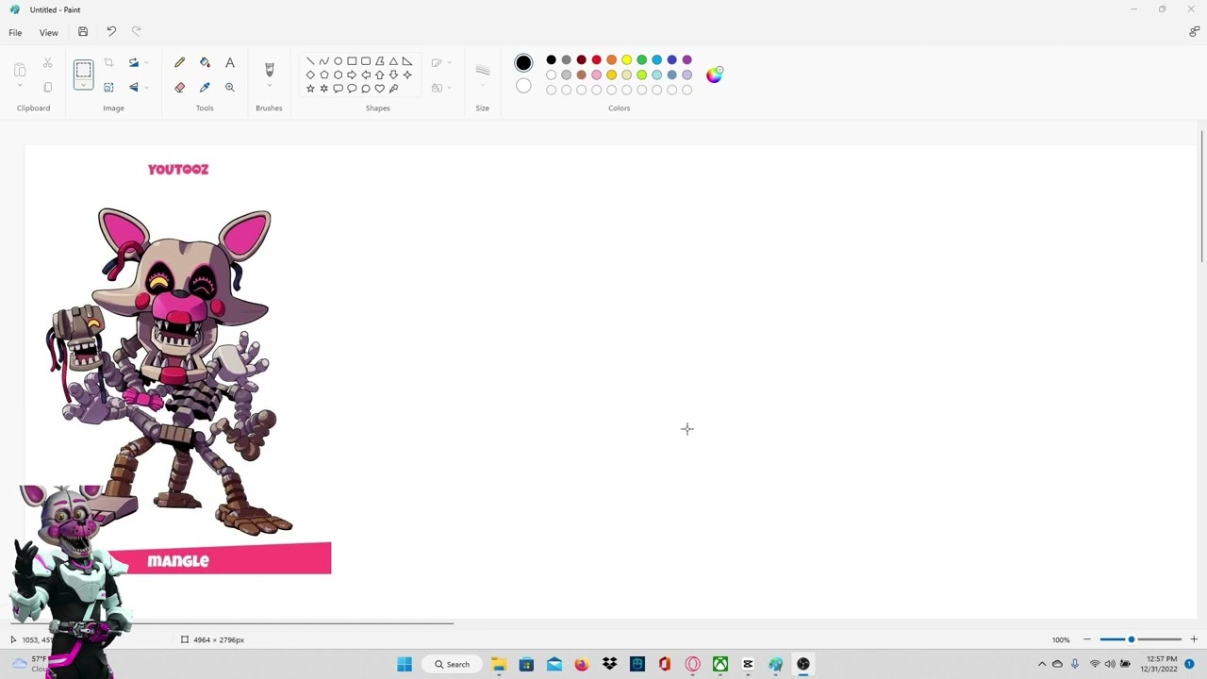The height and width of the screenshot is (679, 1207).
Task: Pick the Cloud callout shape
Action: point(366,89)
